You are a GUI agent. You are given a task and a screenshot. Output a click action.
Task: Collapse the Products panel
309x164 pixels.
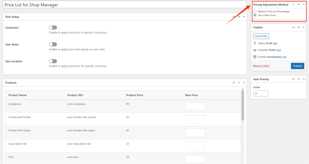pyautogui.click(x=244, y=82)
